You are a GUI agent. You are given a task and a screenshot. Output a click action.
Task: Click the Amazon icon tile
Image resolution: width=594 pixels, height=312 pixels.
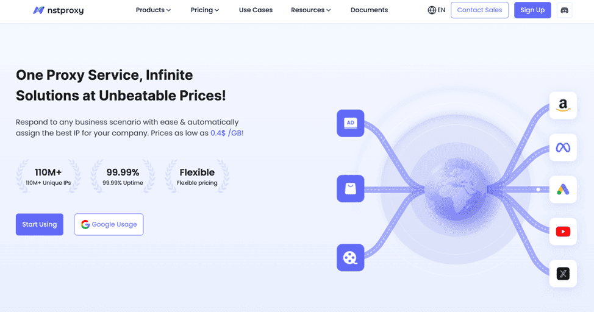(563, 106)
